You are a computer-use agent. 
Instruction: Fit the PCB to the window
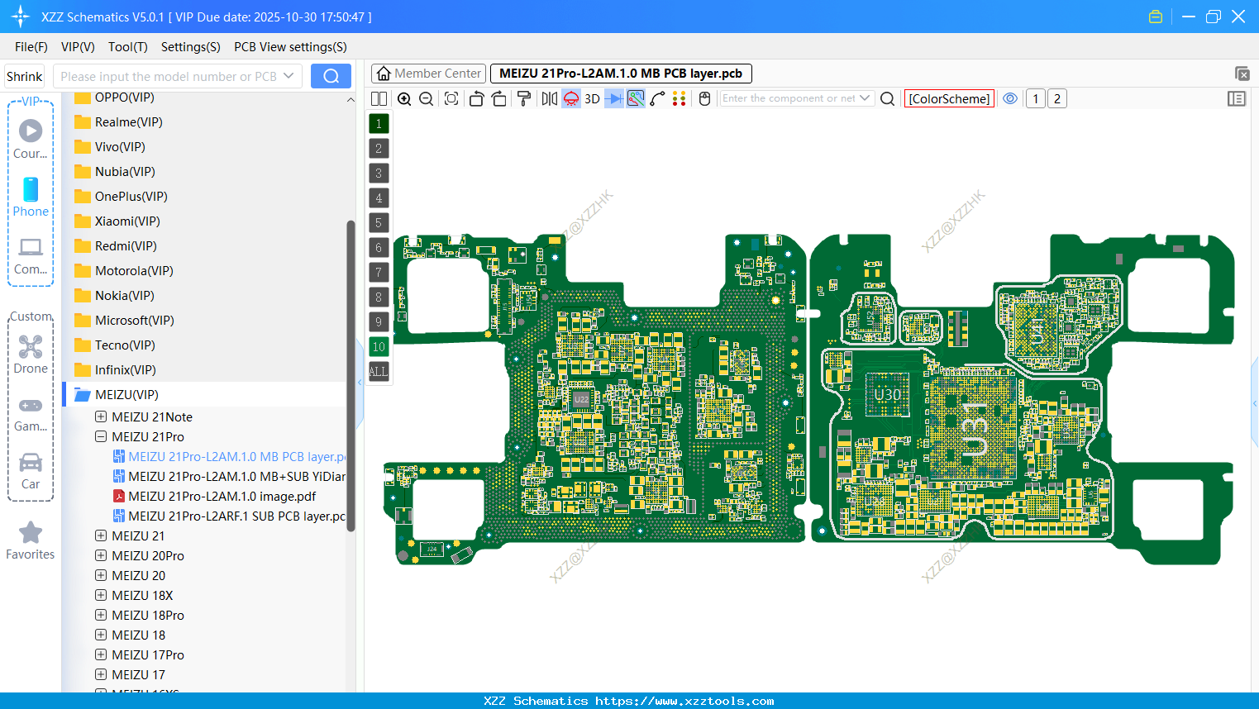pyautogui.click(x=451, y=98)
